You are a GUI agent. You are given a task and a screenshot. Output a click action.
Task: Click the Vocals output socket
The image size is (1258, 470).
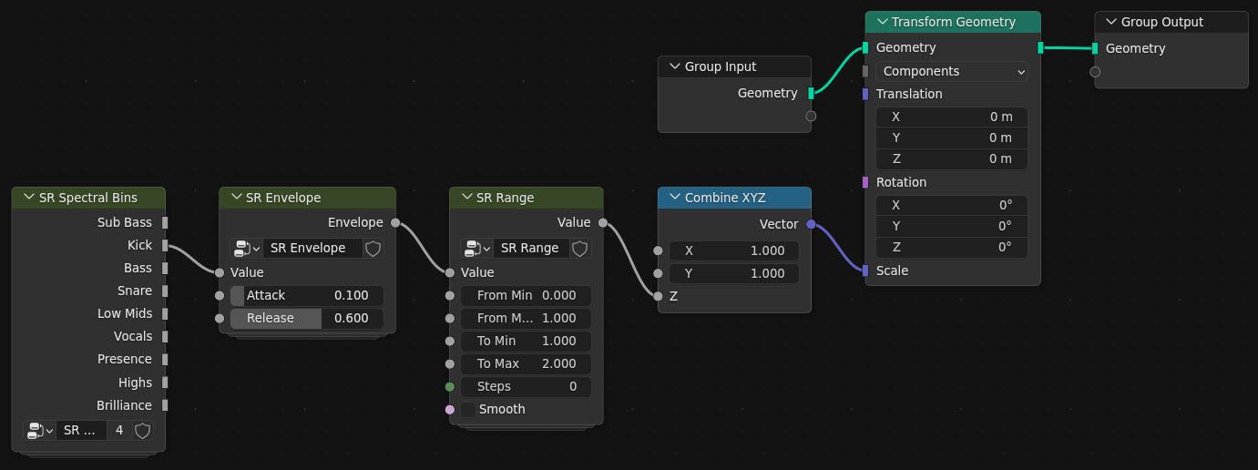click(165, 336)
